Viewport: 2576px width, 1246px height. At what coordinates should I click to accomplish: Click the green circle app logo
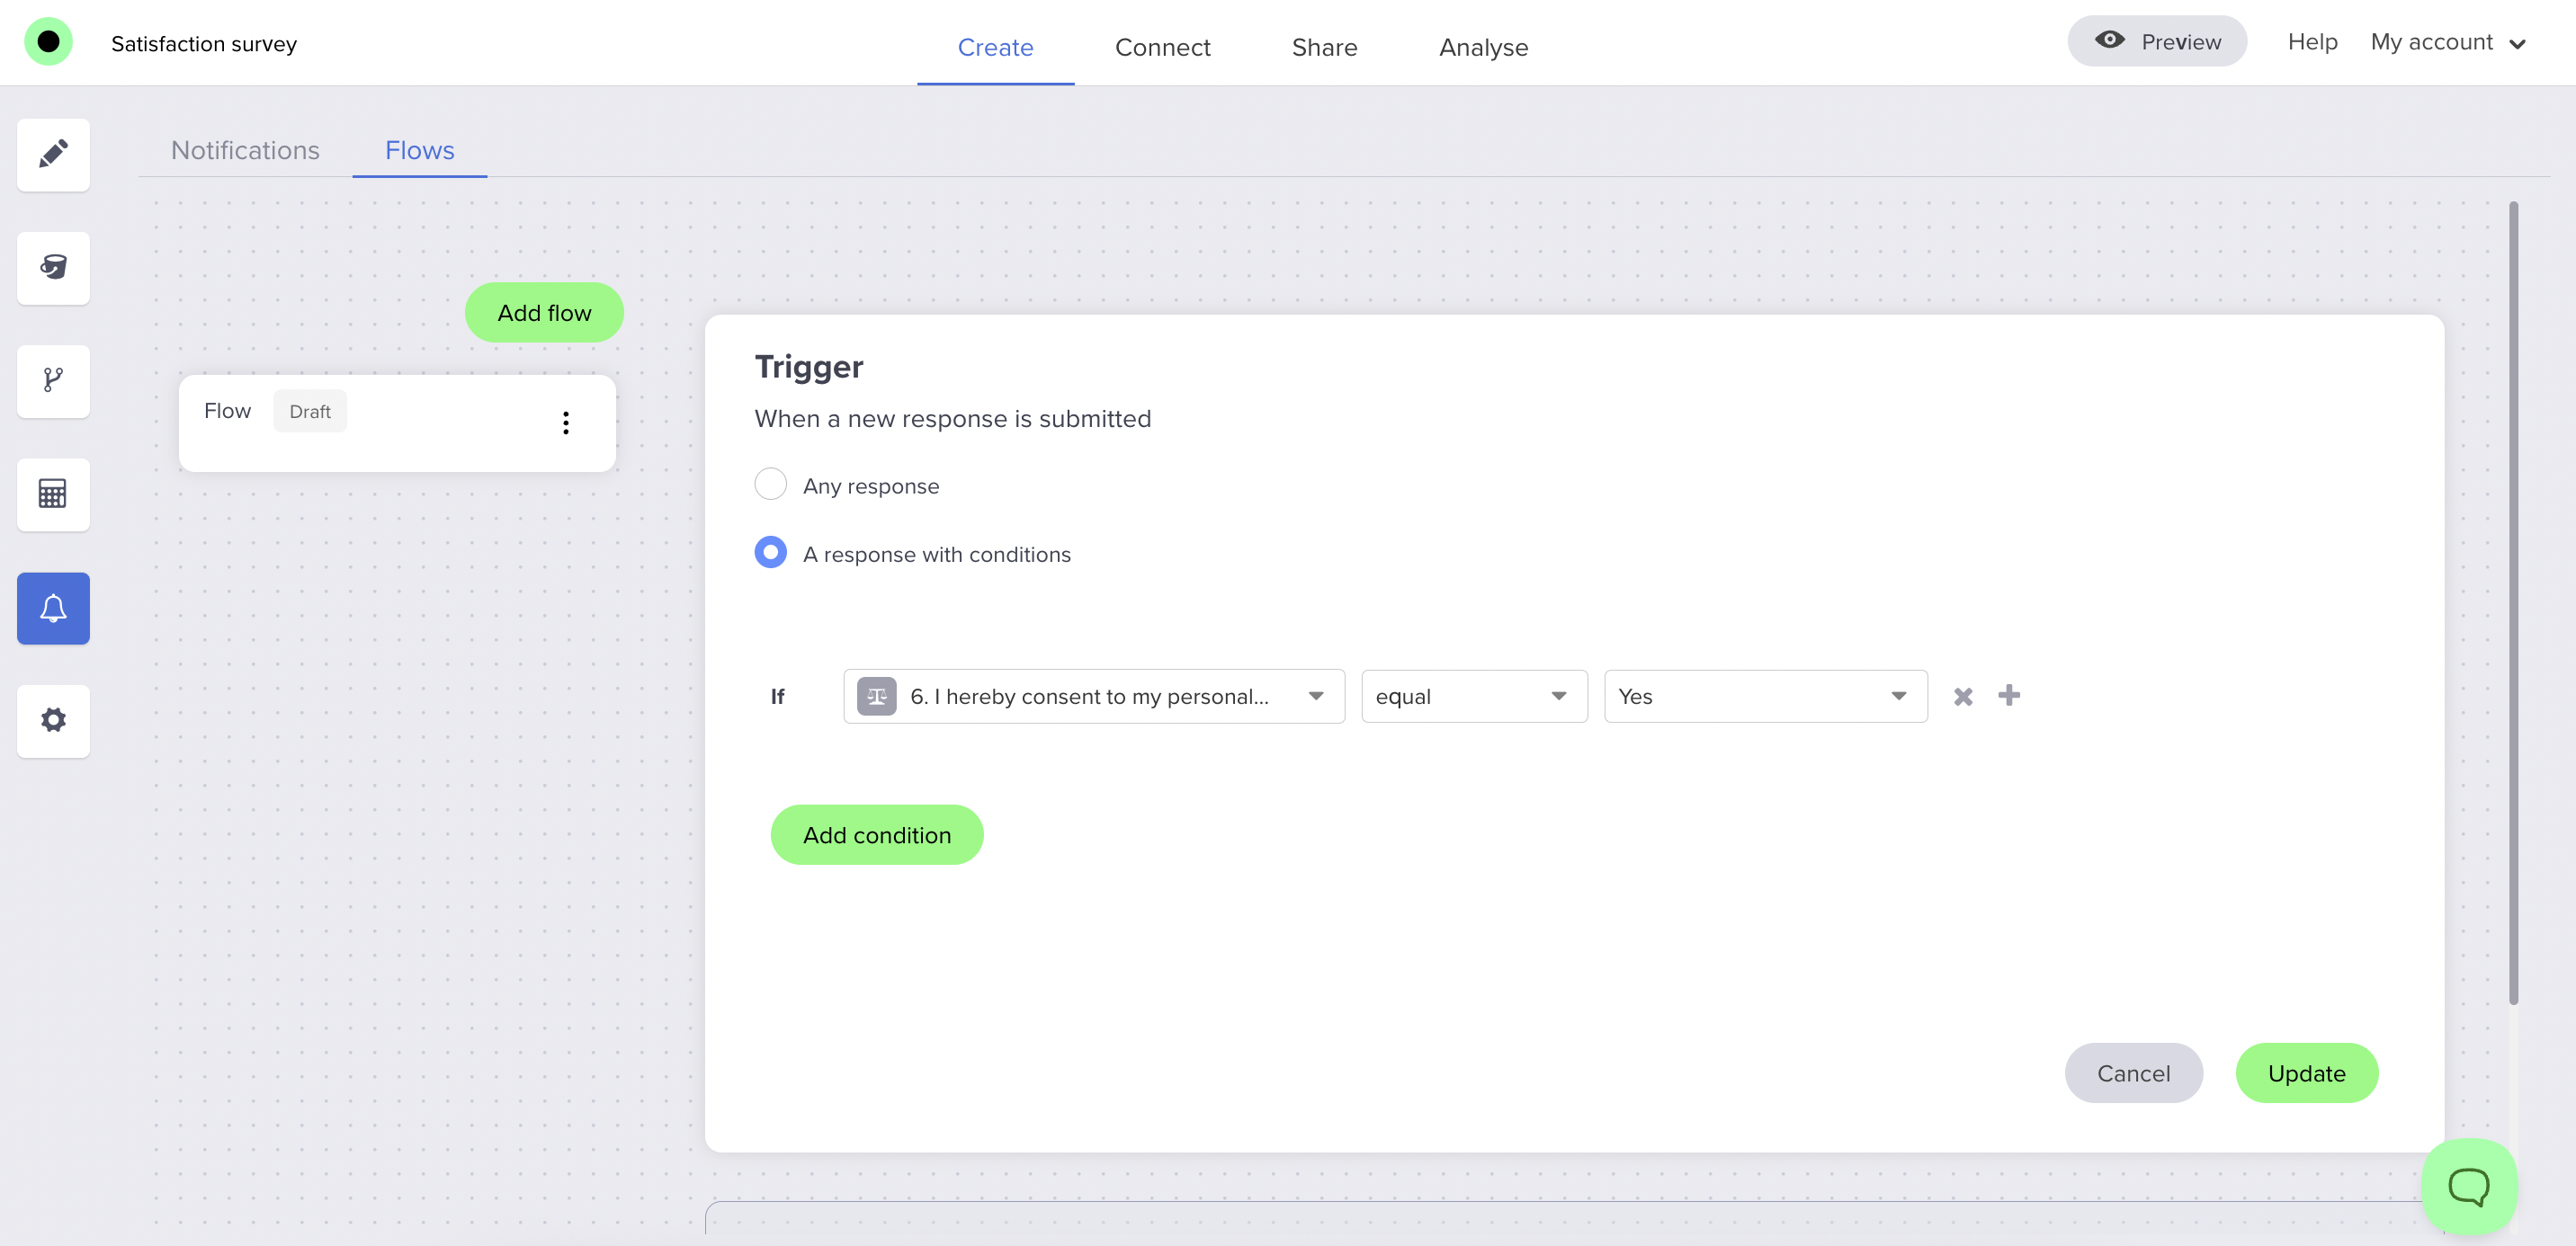tap(48, 42)
